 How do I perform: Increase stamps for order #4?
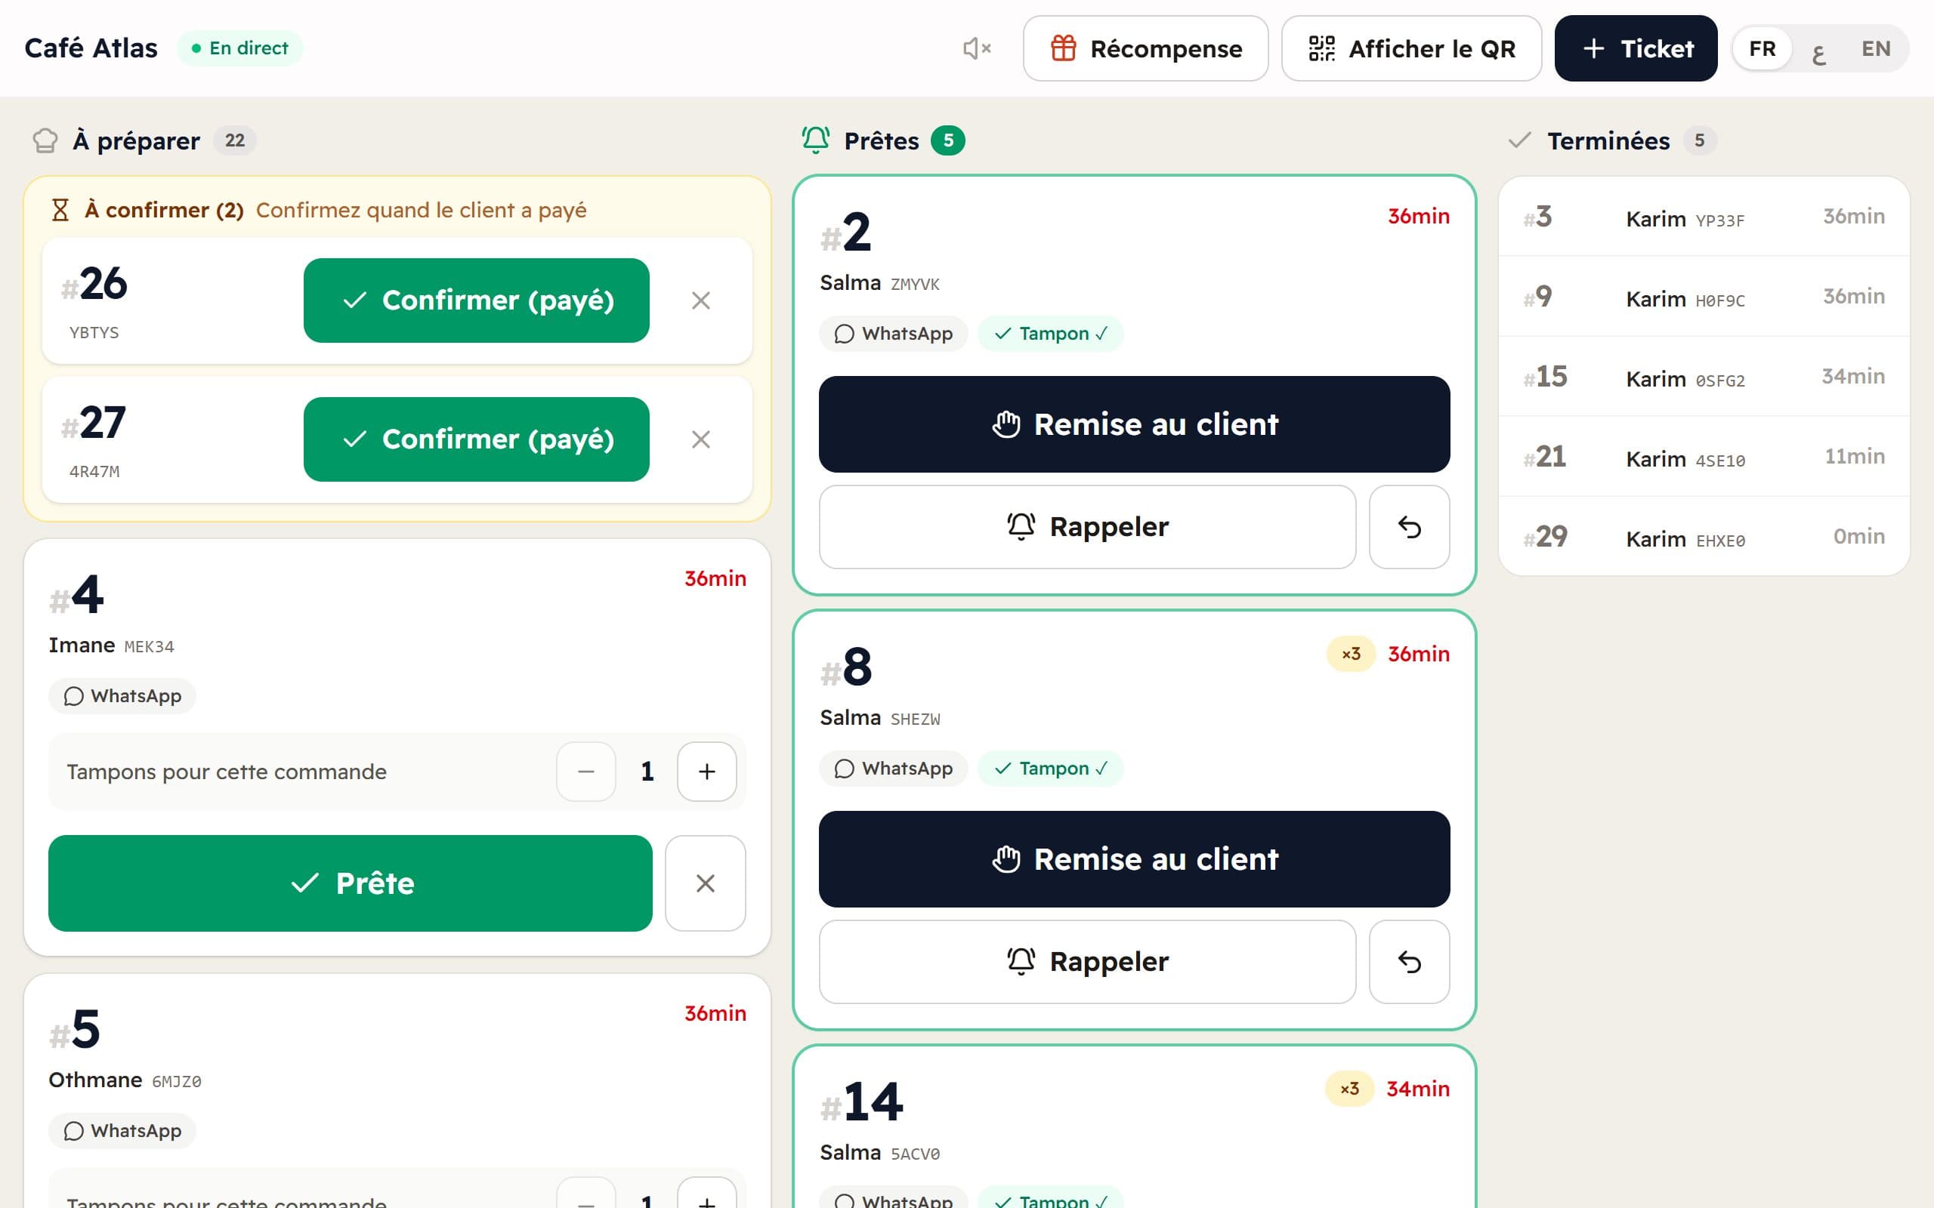coord(706,772)
